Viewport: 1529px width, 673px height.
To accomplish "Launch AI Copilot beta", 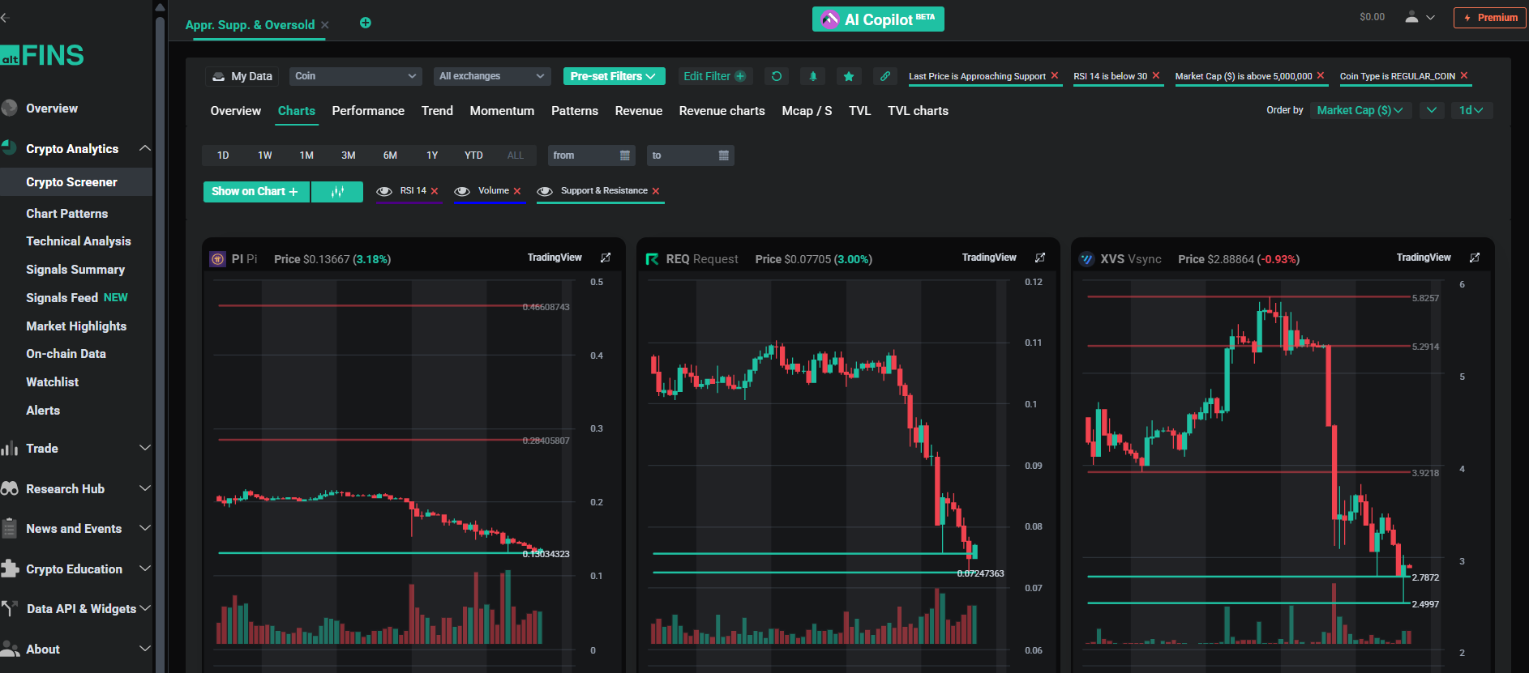I will point(878,19).
